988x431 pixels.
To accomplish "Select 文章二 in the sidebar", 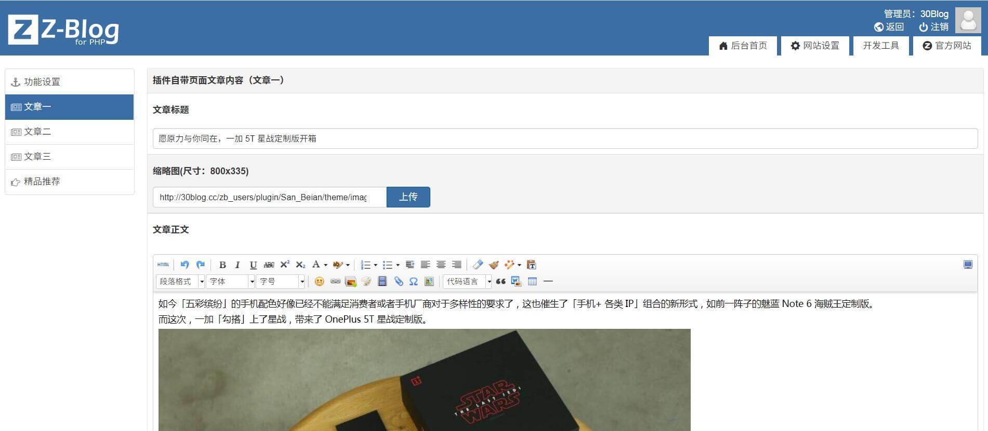I will (70, 132).
